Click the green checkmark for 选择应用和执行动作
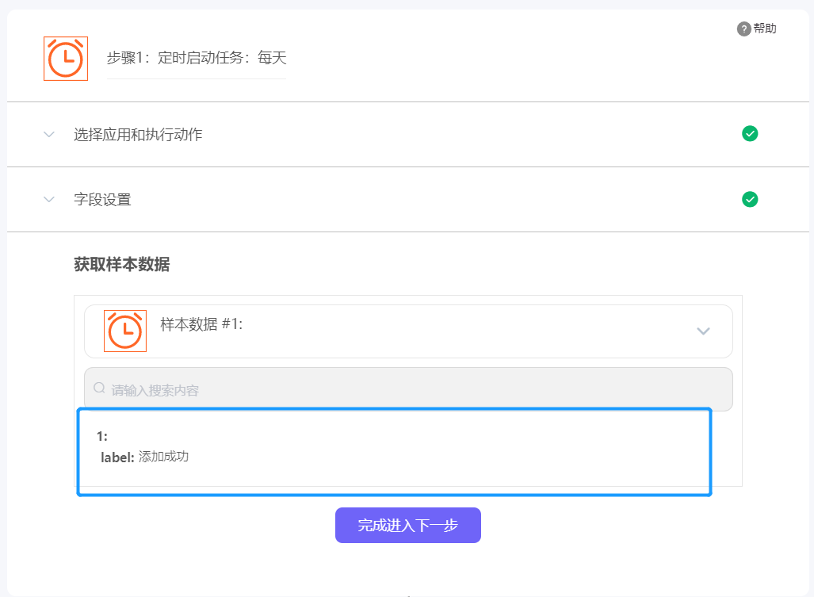The width and height of the screenshot is (814, 597). (x=750, y=134)
